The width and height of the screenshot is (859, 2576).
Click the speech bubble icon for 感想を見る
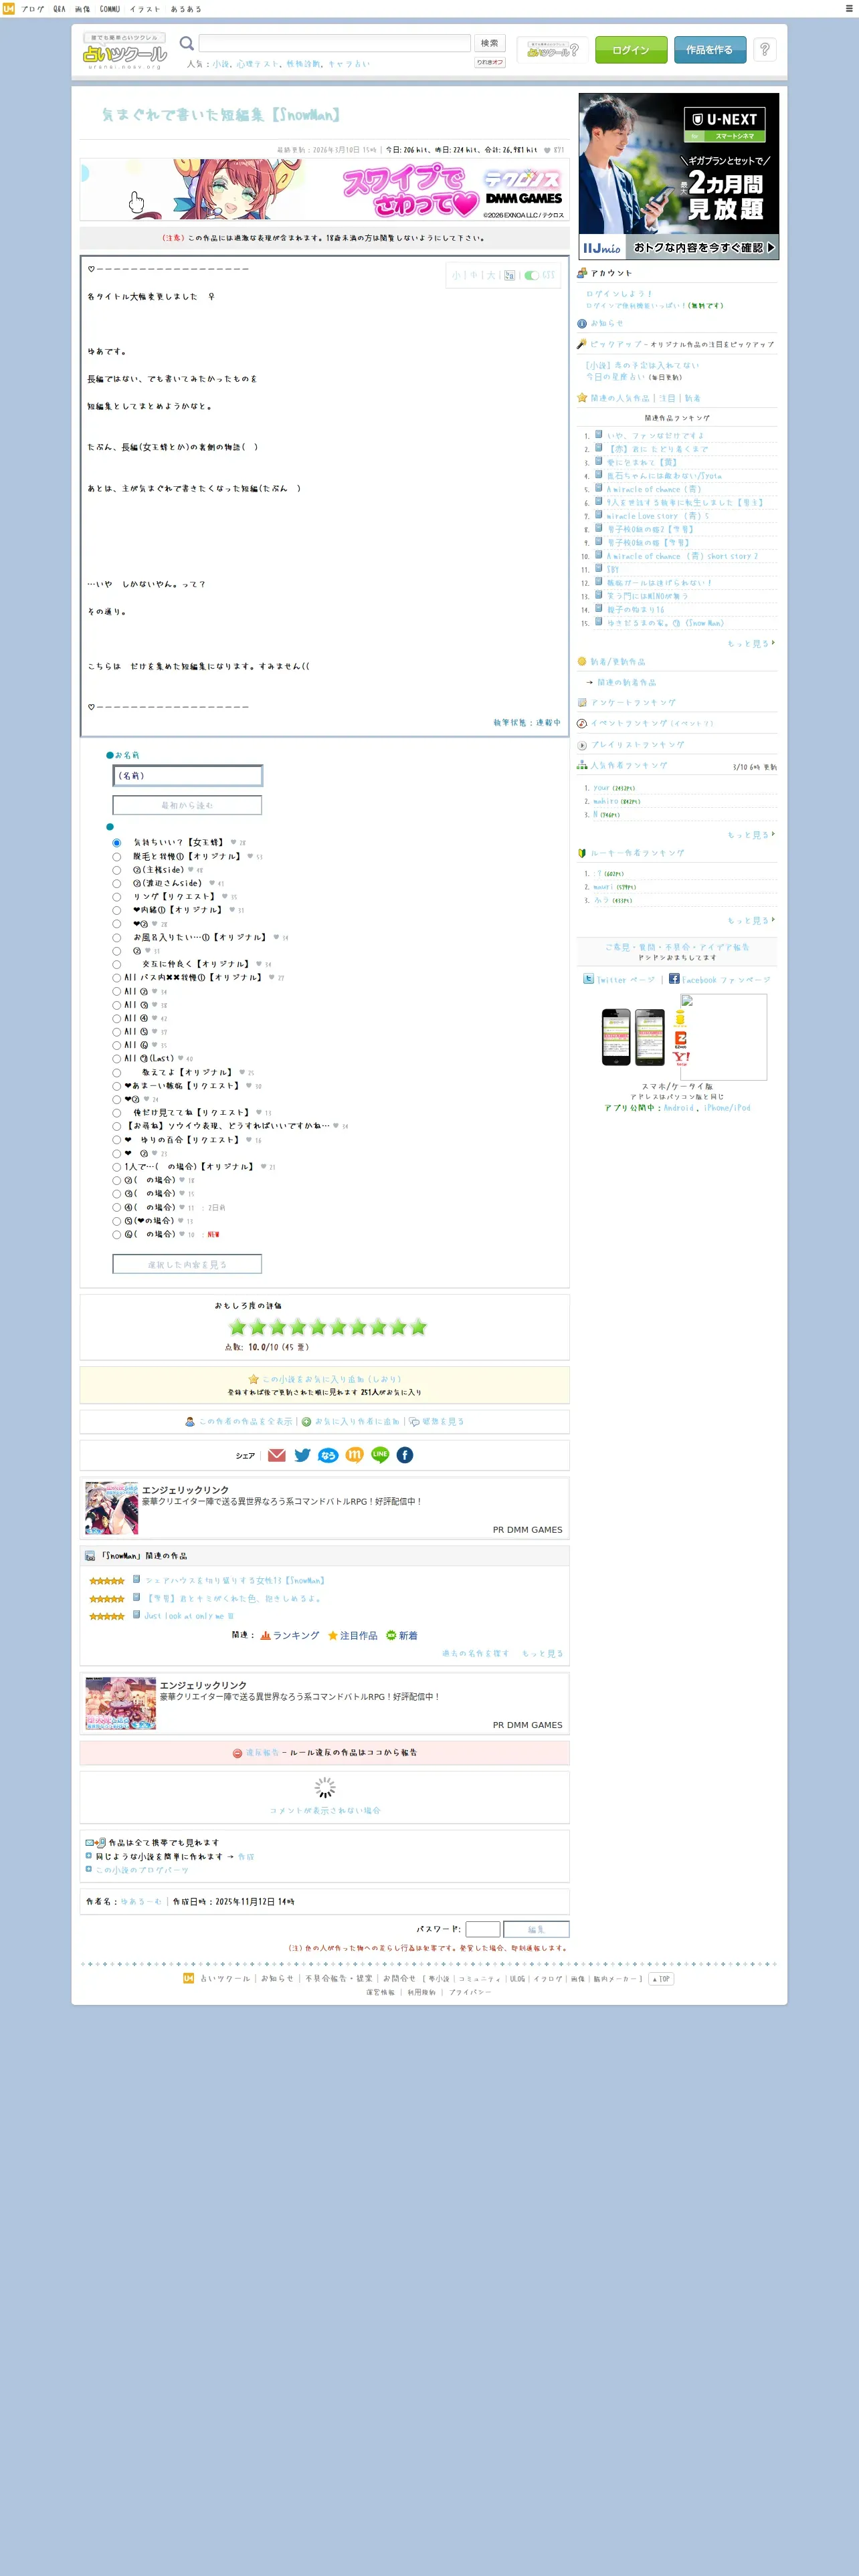tap(414, 1421)
